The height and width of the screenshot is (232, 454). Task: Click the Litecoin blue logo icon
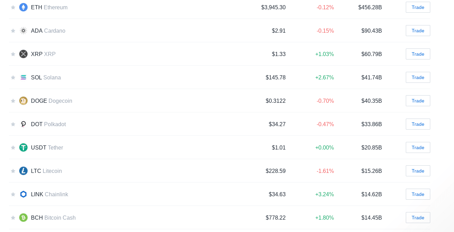point(23,171)
